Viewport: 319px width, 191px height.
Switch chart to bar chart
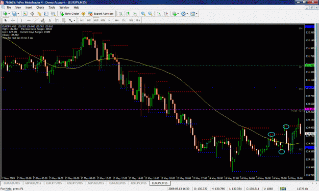121,14
